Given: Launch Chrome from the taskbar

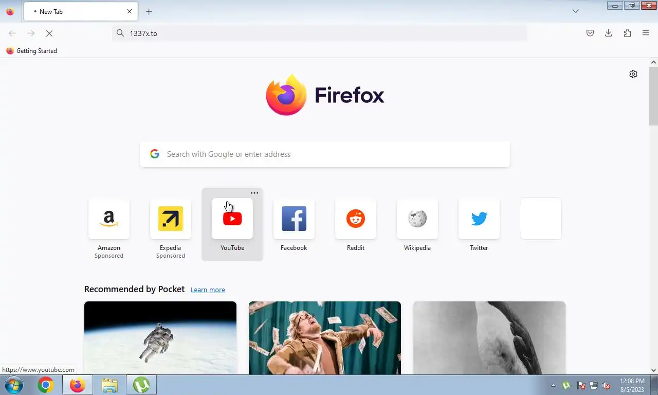Looking at the screenshot, I should (46, 385).
